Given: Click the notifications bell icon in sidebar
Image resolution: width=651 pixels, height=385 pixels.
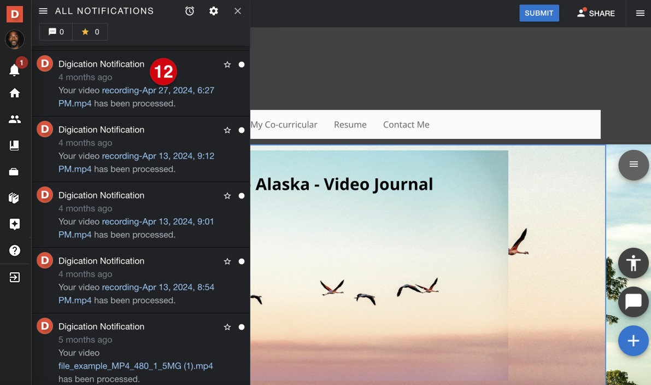Looking at the screenshot, I should coord(15,70).
